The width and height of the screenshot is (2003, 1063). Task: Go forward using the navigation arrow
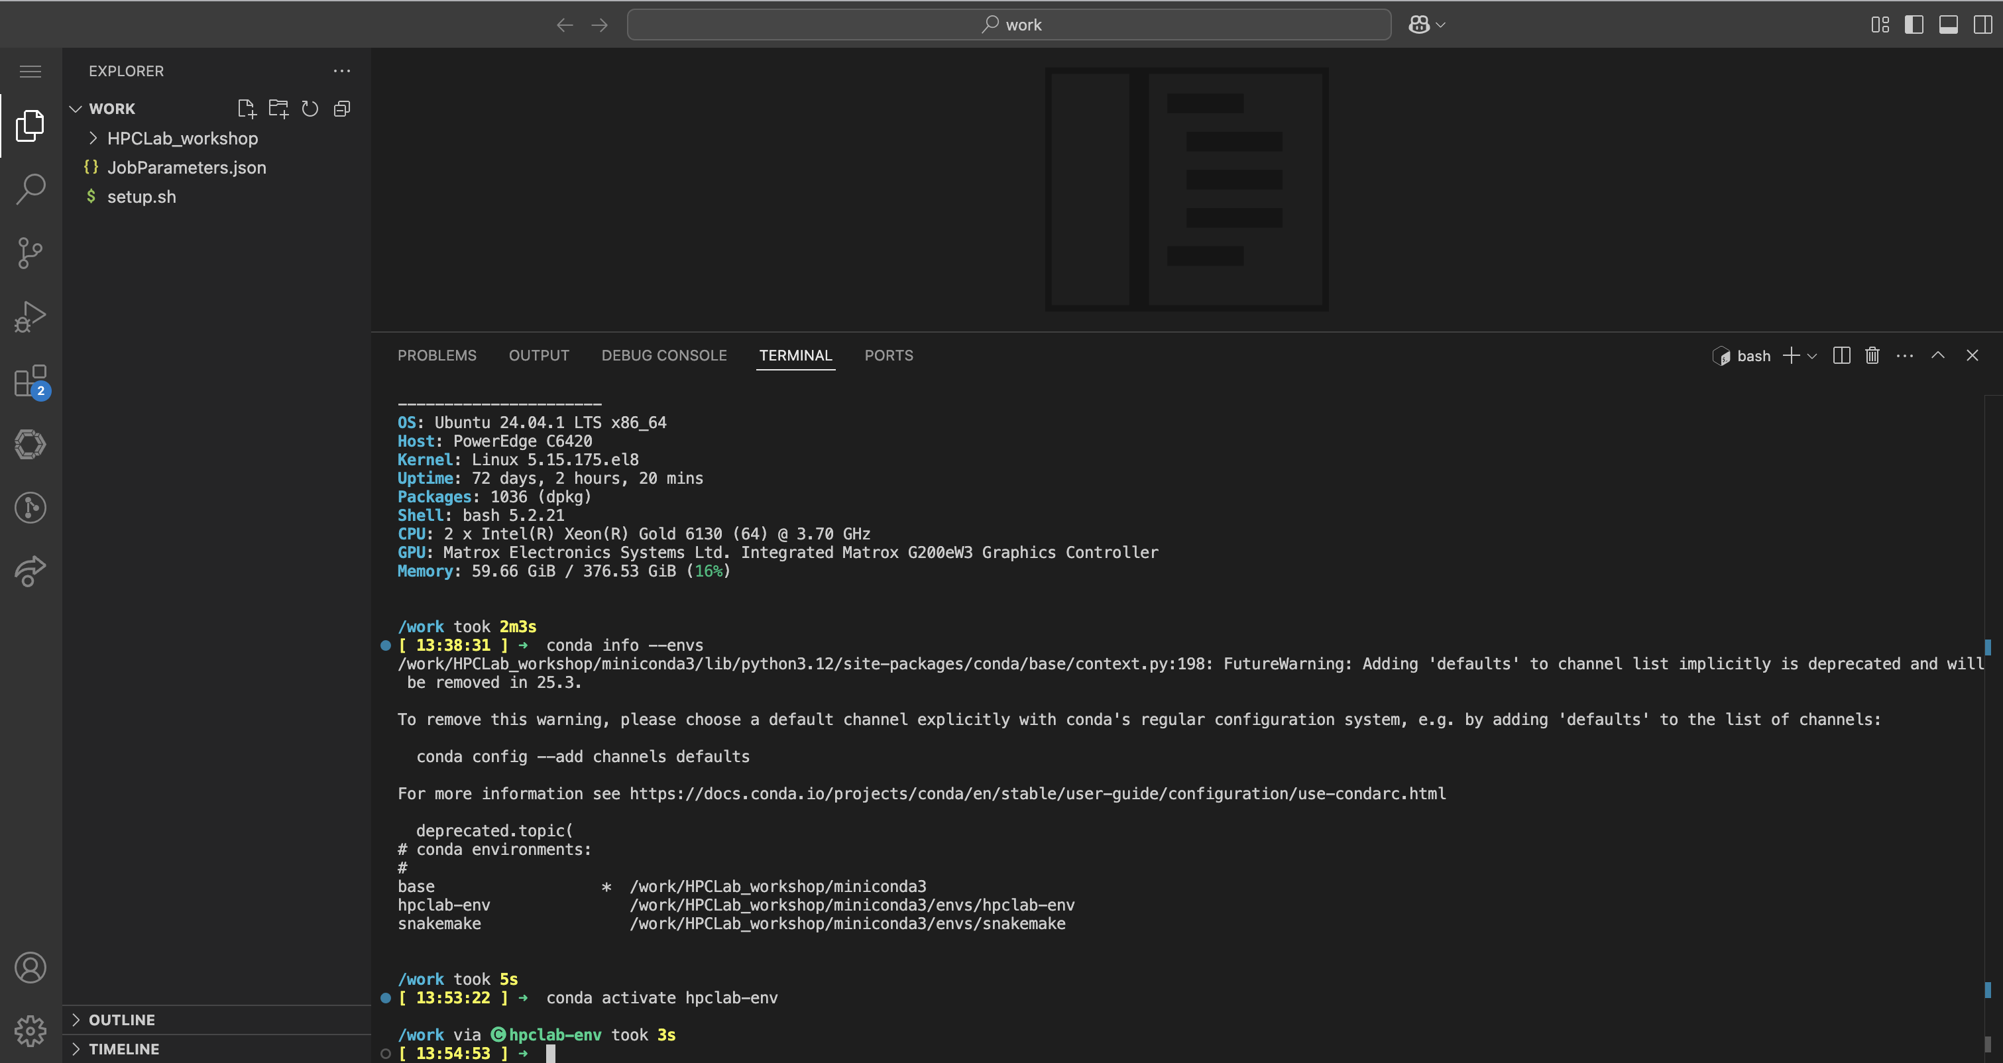tap(599, 25)
